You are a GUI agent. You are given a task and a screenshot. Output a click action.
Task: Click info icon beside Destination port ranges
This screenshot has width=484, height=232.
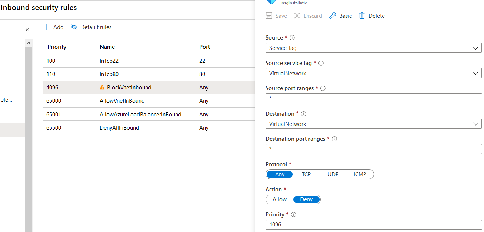click(x=334, y=139)
